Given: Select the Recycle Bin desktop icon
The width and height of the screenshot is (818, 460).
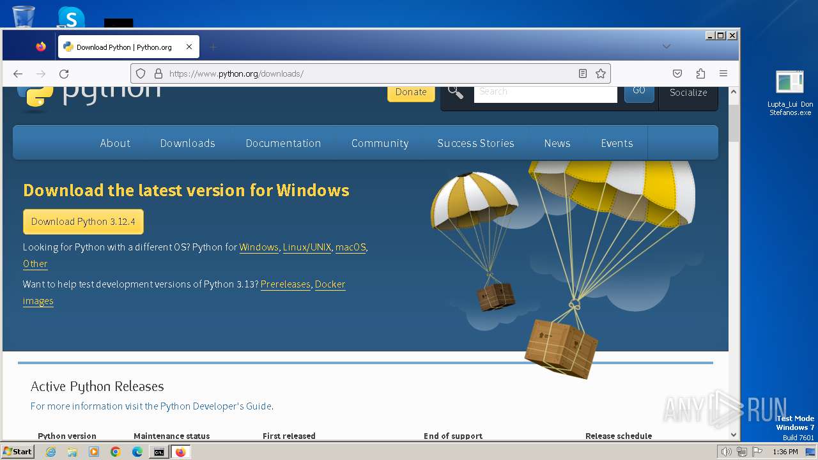Looking at the screenshot, I should point(24,17).
